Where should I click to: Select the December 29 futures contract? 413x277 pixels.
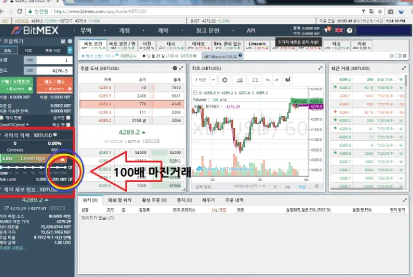coord(169,56)
